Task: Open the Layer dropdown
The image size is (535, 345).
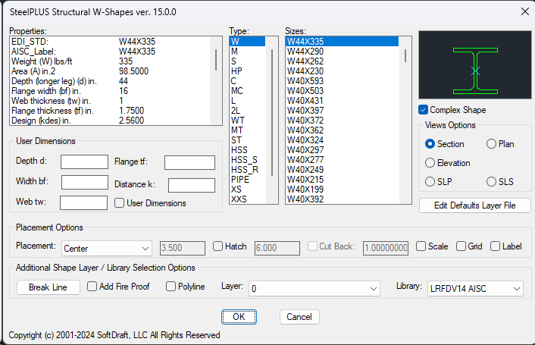Action: pyautogui.click(x=314, y=289)
